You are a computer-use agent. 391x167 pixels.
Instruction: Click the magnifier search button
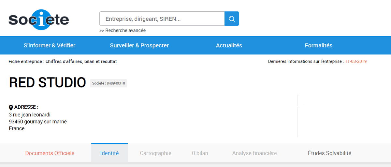pos(232,18)
